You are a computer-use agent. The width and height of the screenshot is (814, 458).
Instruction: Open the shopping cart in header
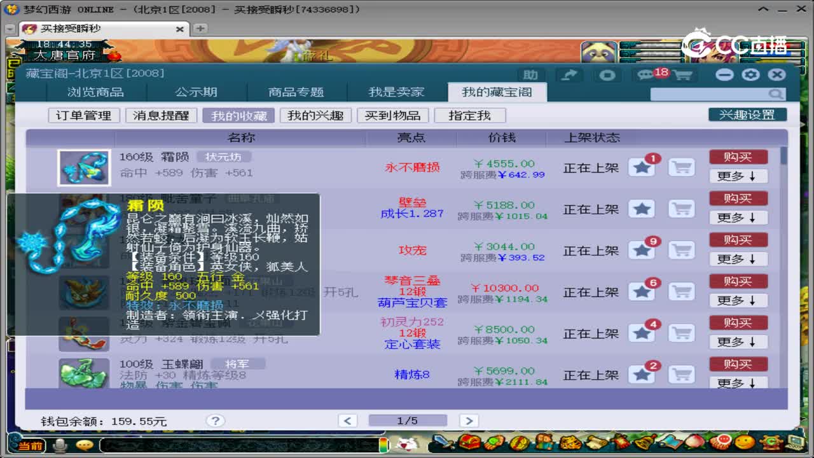[682, 75]
